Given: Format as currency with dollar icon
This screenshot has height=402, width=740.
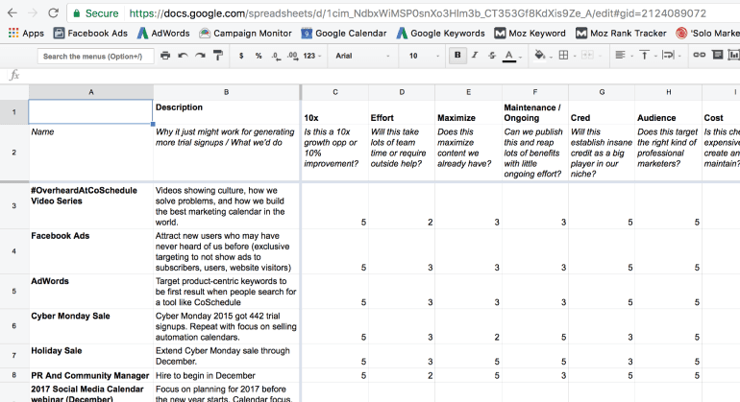Looking at the screenshot, I should 242,56.
